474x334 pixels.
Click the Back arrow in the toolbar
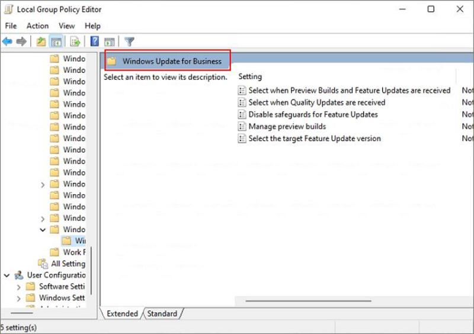(7, 41)
